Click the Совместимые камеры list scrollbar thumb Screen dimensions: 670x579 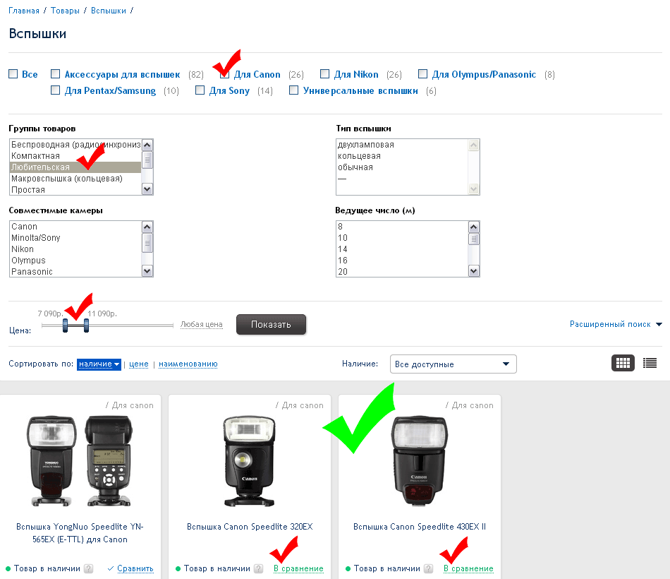click(147, 243)
